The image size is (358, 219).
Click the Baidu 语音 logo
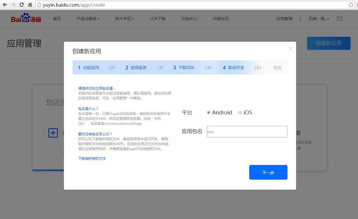click(x=26, y=18)
